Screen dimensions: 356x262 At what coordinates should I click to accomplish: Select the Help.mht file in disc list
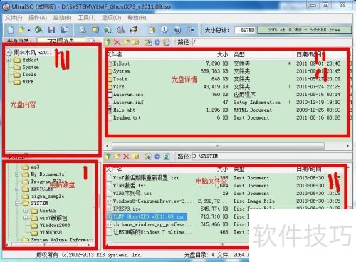[124, 110]
